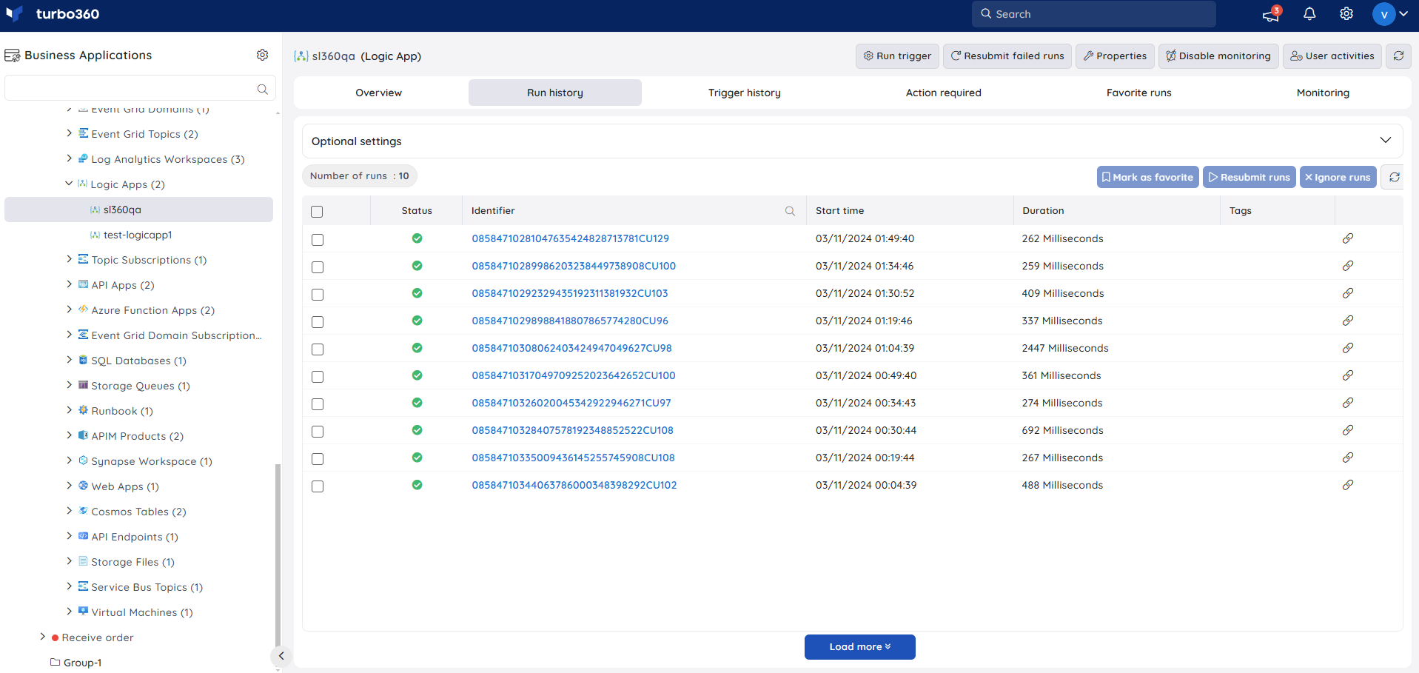This screenshot has height=673, width=1419.
Task: Refresh the run history list
Action: coord(1394,177)
